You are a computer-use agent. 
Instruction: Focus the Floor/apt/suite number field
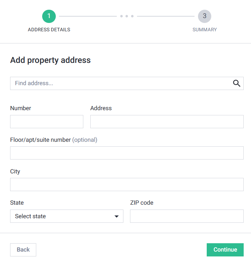coord(127,153)
